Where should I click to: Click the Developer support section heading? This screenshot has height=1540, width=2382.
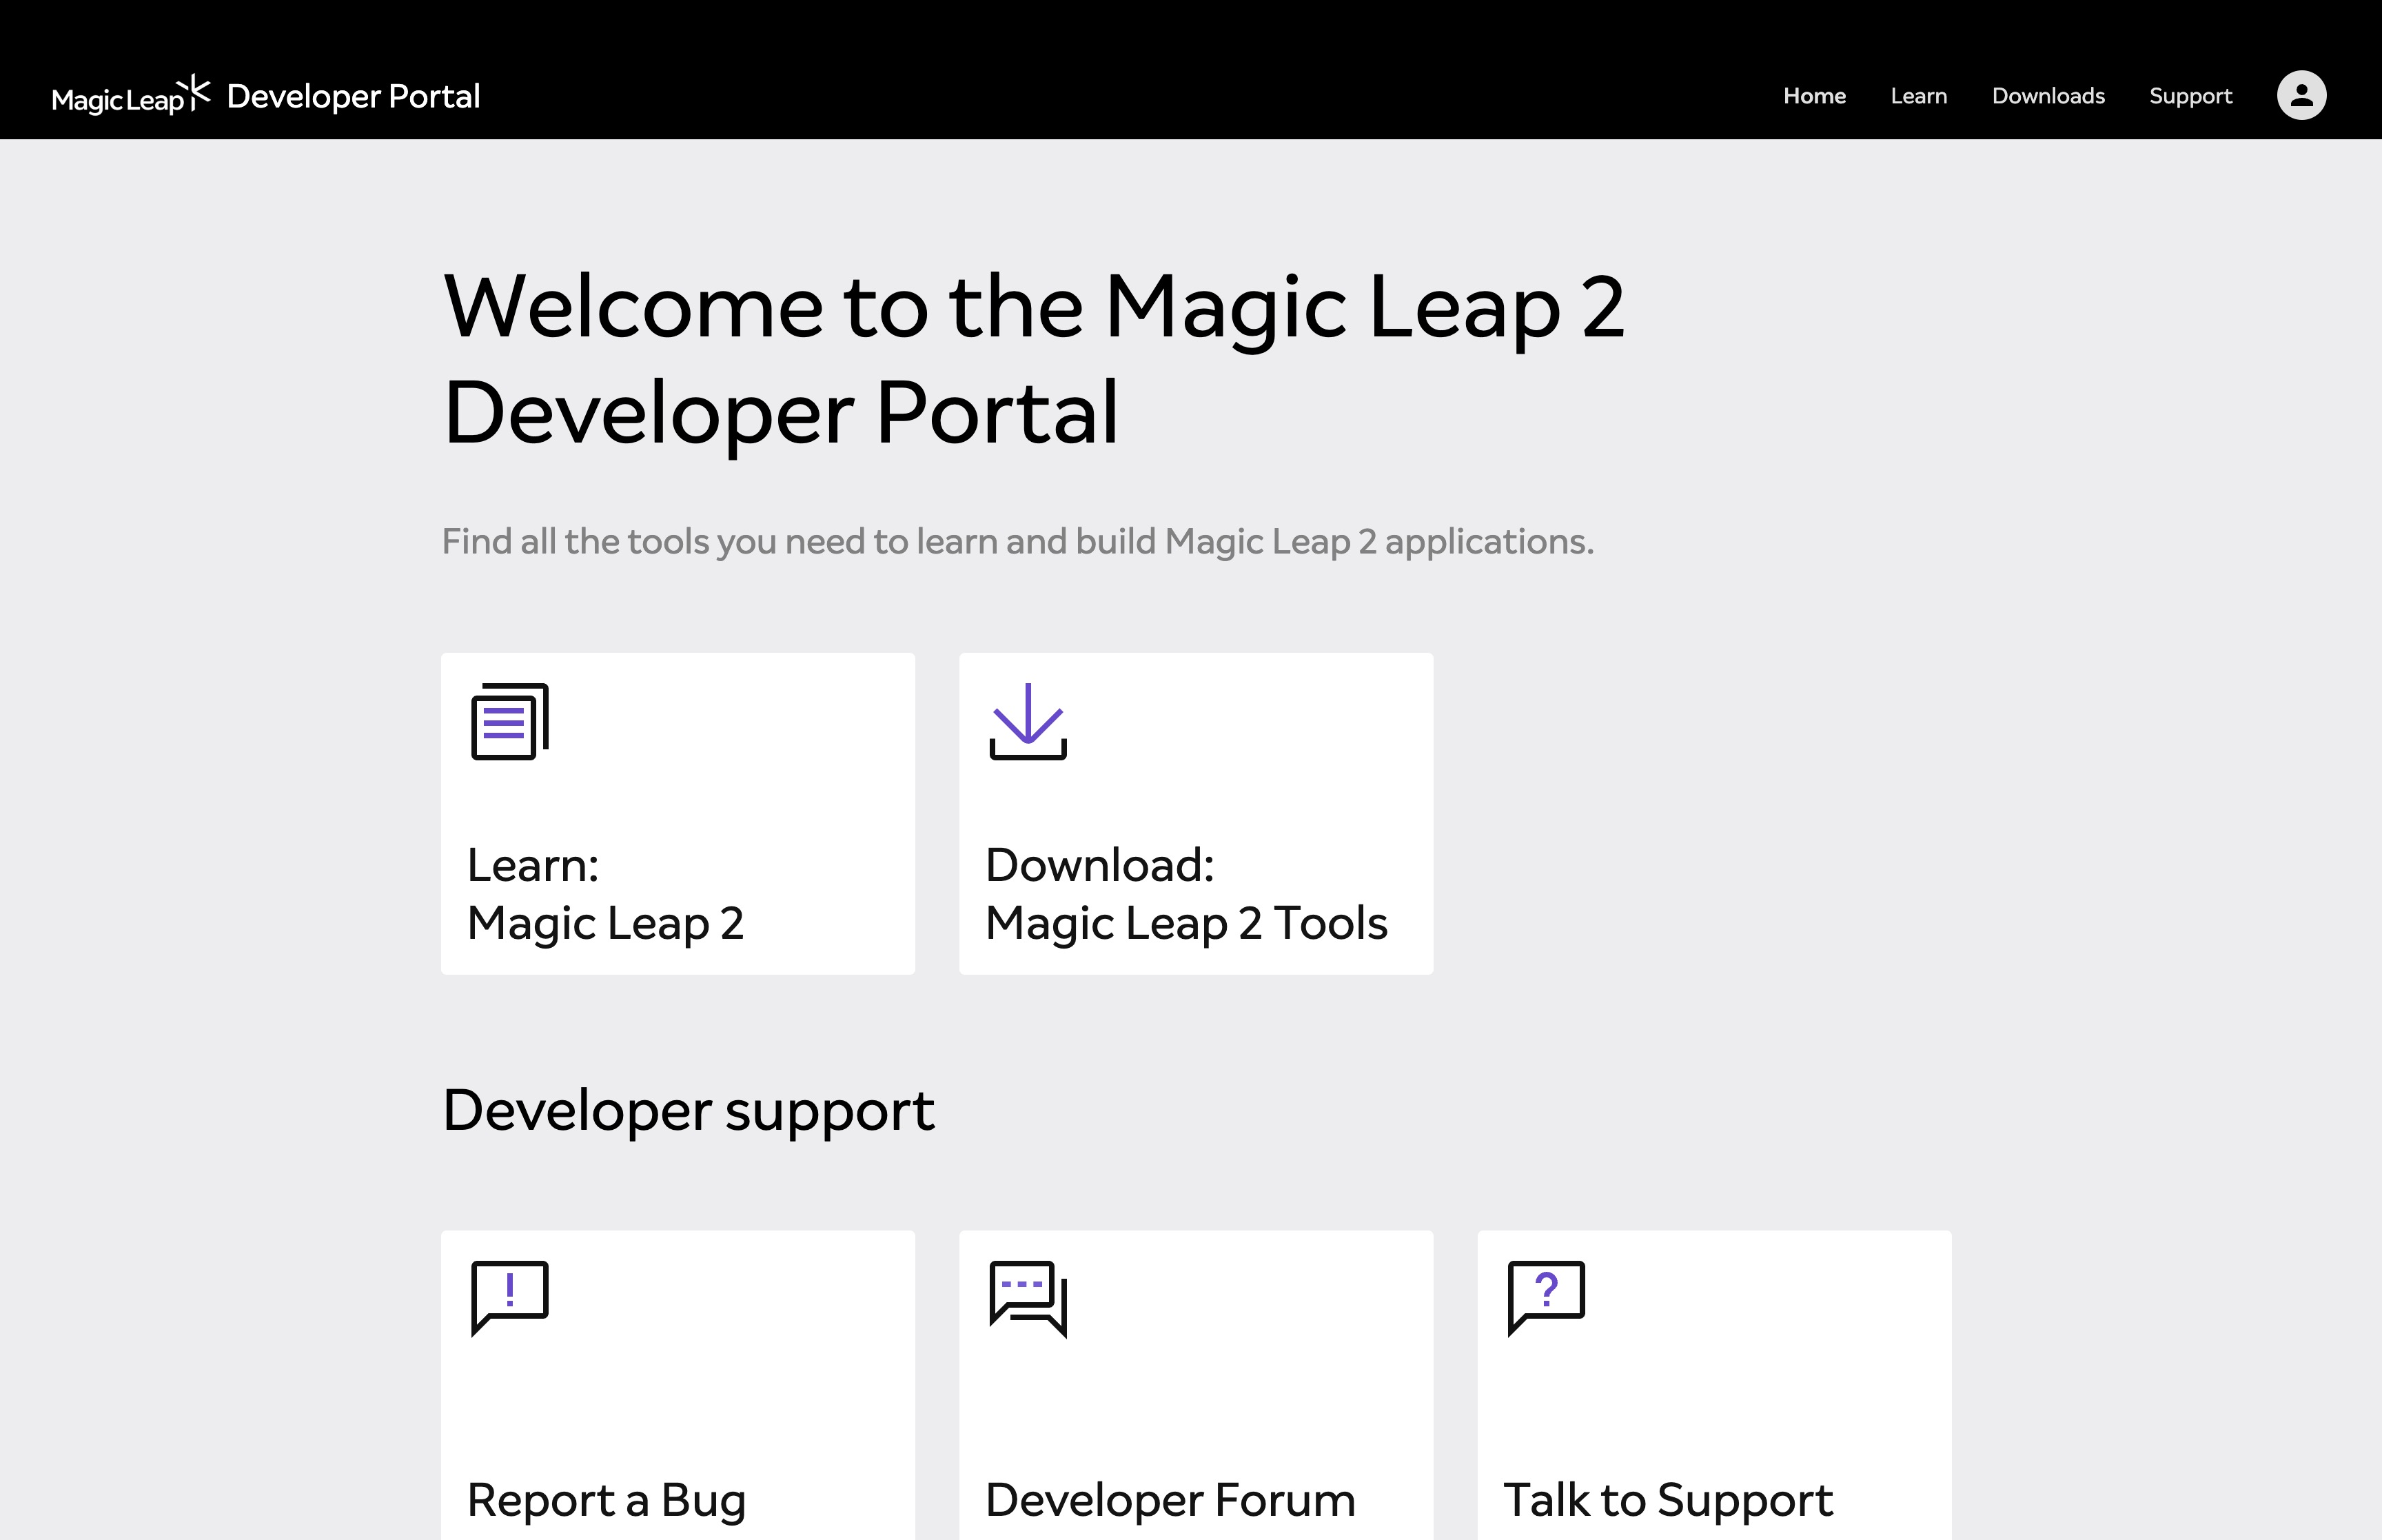pyautogui.click(x=688, y=1110)
